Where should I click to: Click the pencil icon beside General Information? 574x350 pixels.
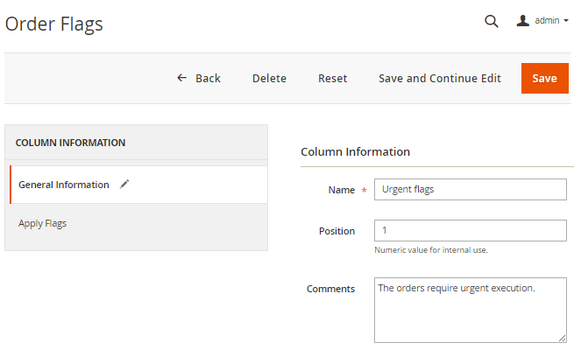124,185
